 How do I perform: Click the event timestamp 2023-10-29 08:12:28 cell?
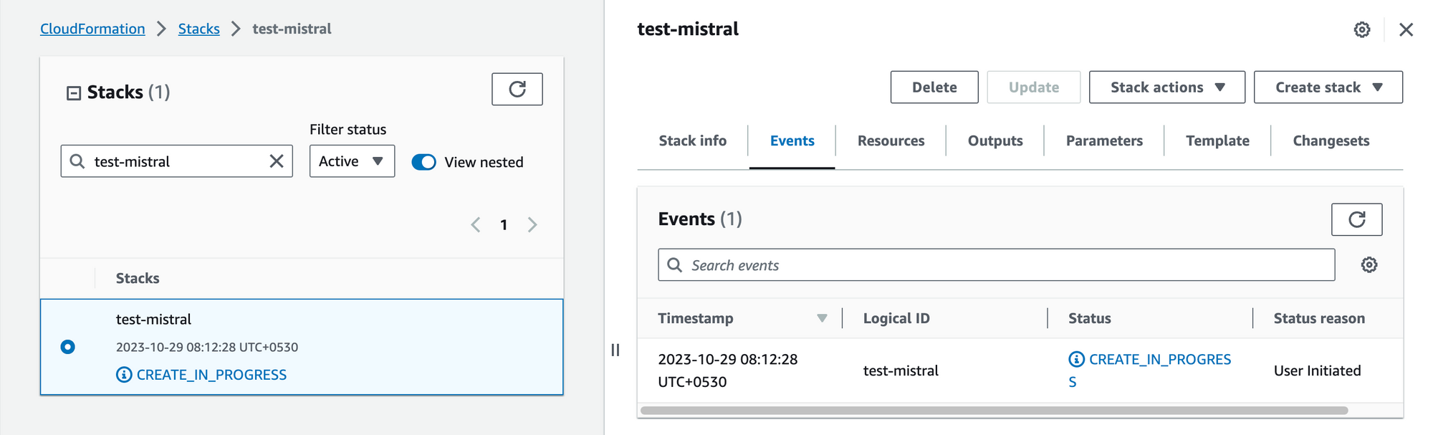click(728, 371)
